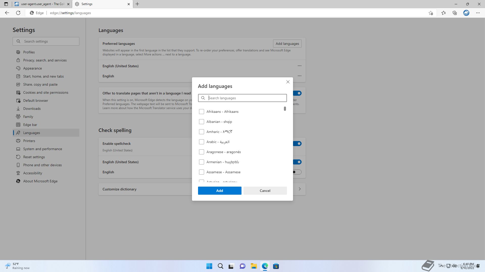Image resolution: width=485 pixels, height=272 pixels.
Task: Open Edge Settings and more menu
Action: coord(478,13)
